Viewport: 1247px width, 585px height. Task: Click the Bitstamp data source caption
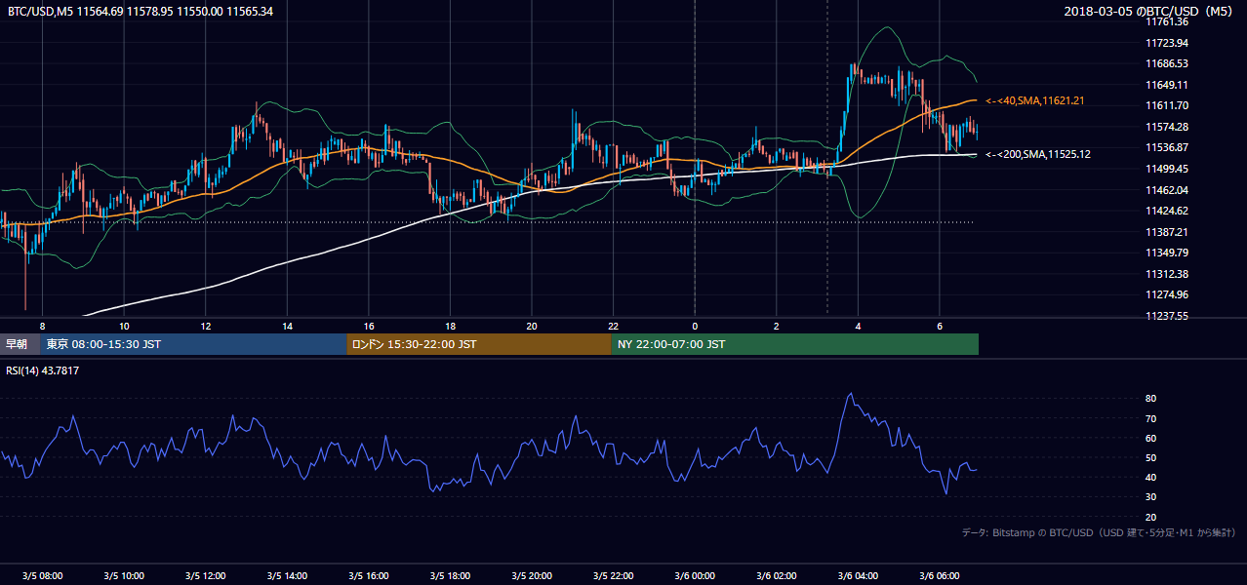(1099, 532)
